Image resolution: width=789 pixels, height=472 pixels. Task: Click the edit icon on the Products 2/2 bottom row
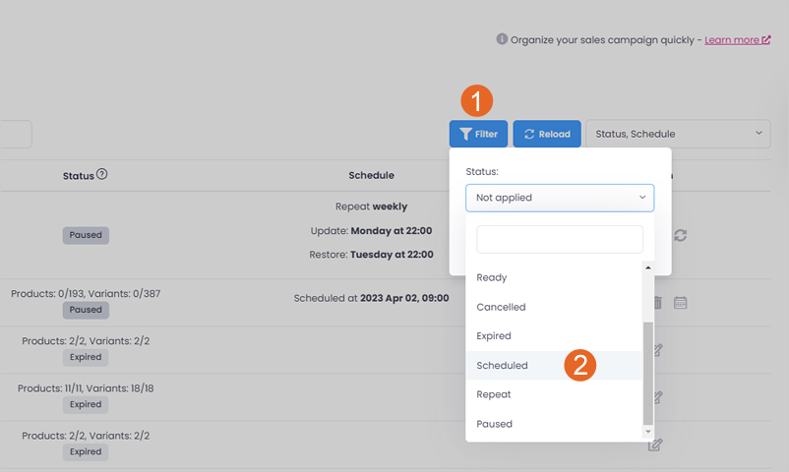pos(655,444)
